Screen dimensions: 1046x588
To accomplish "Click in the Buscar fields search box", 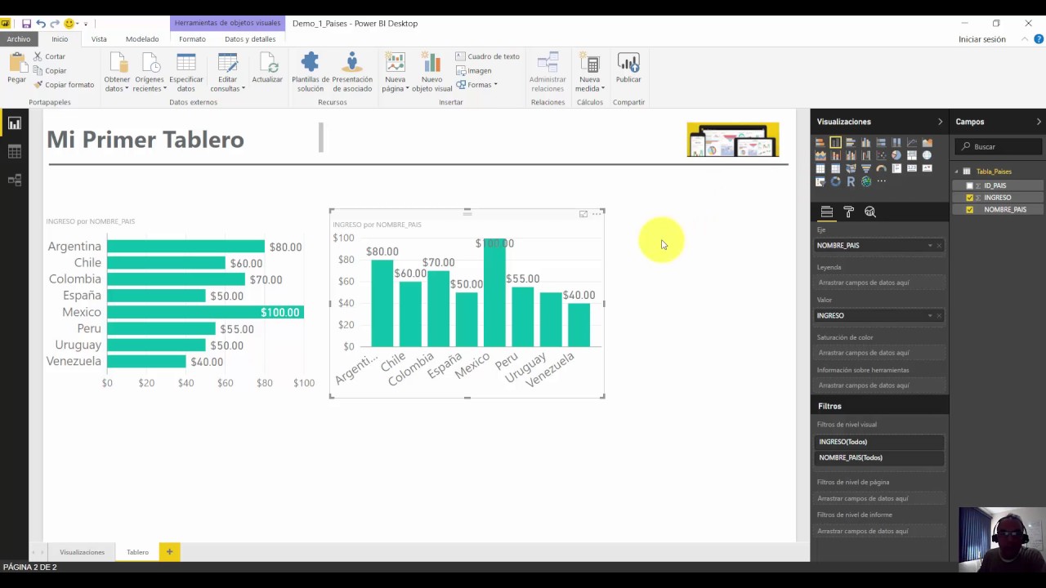I will click(999, 147).
